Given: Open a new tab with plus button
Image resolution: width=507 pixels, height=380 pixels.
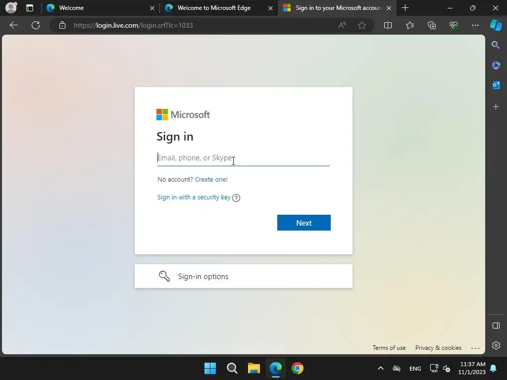Looking at the screenshot, I should (x=405, y=8).
